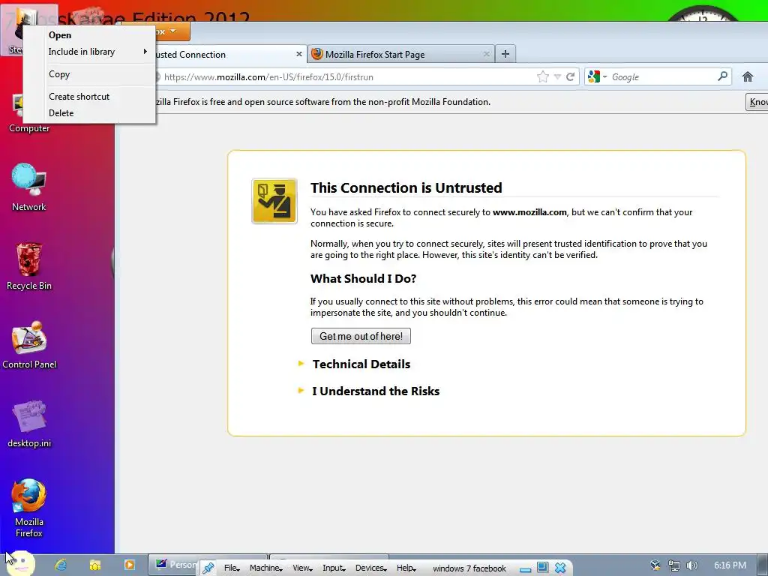The height and width of the screenshot is (576, 768).
Task: Click the Show desktop button
Action: click(x=762, y=565)
